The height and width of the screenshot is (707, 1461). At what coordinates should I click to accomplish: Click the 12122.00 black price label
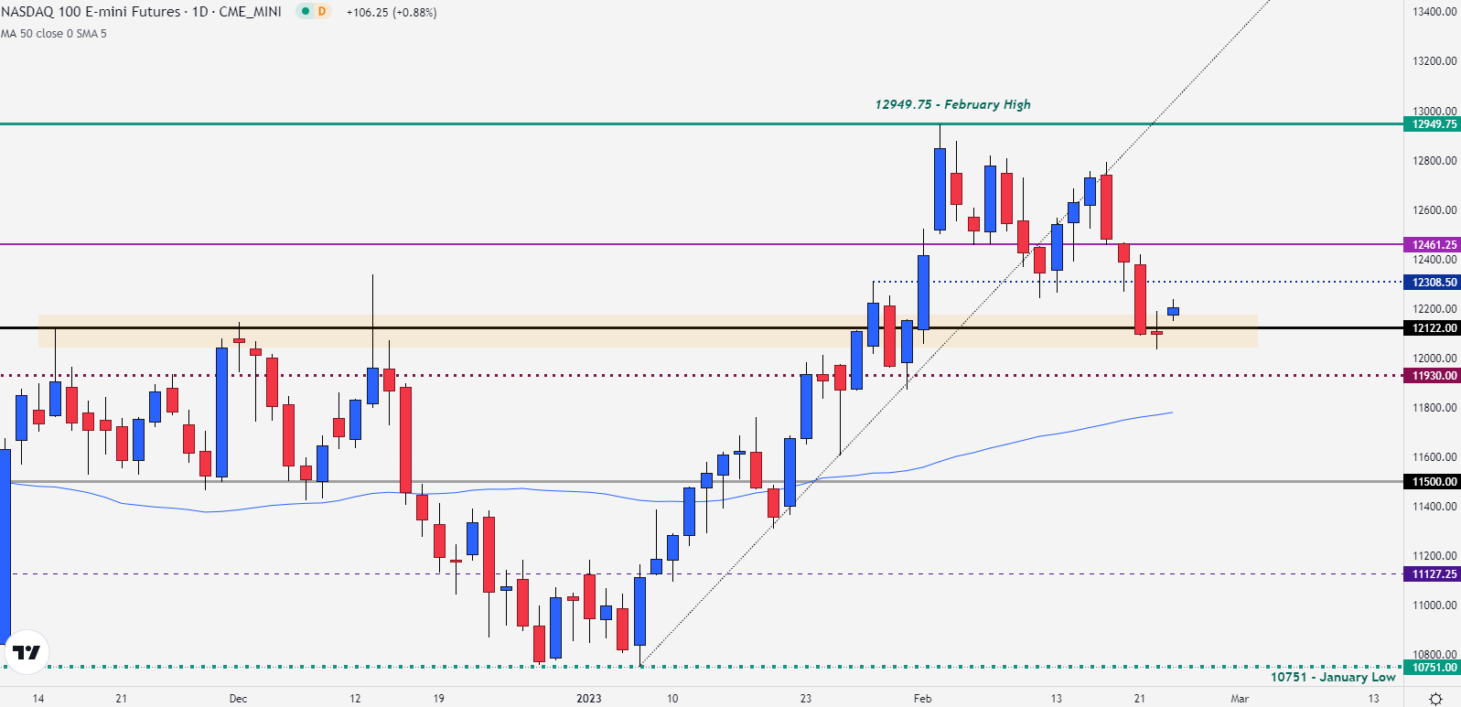click(x=1432, y=328)
